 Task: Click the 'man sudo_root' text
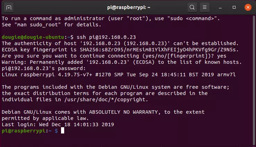[x=37, y=25]
